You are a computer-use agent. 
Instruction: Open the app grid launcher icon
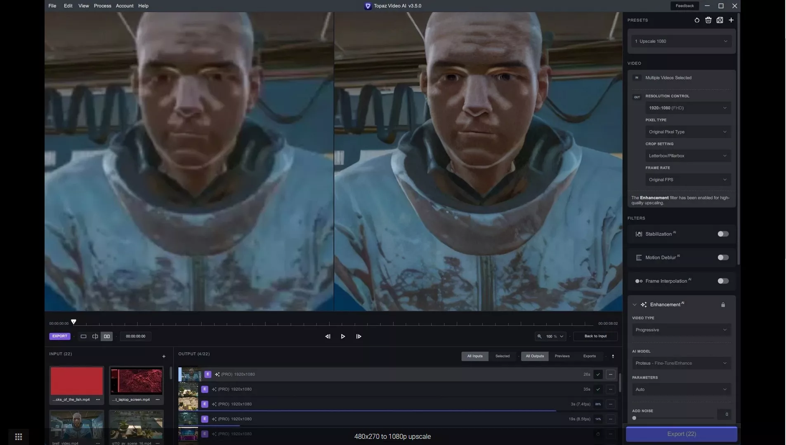click(19, 437)
